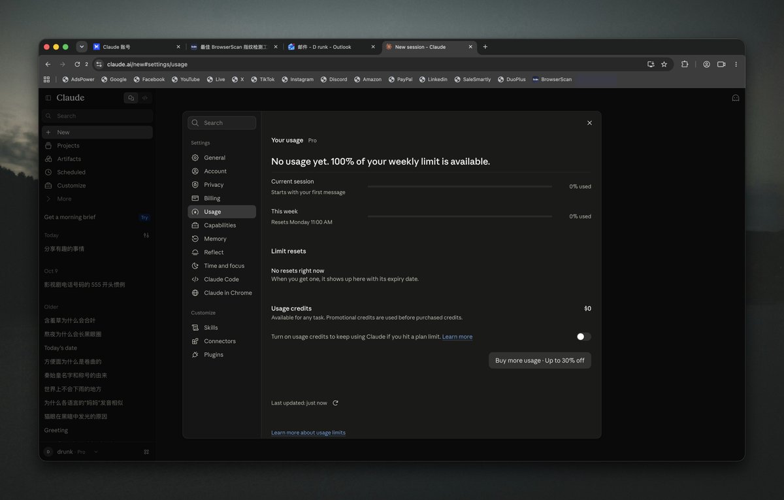The width and height of the screenshot is (784, 500).
Task: Open Chrome three-dot menu
Action: (x=736, y=64)
